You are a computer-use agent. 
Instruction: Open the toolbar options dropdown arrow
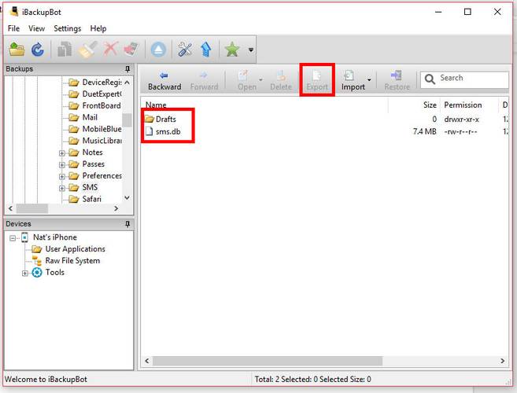click(251, 50)
